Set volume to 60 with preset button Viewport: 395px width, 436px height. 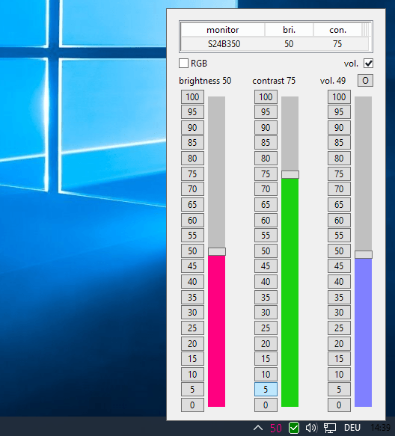pyautogui.click(x=339, y=220)
